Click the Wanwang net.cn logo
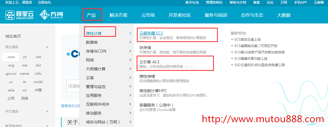 coord(51,15)
